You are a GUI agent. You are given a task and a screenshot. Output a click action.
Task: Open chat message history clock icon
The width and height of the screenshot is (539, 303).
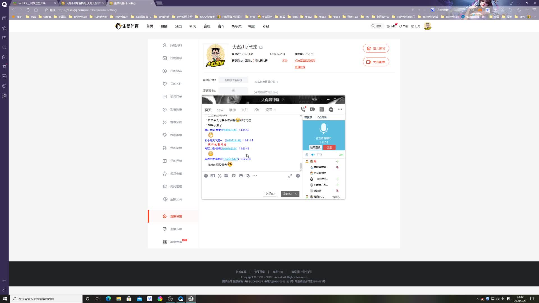pos(298,176)
